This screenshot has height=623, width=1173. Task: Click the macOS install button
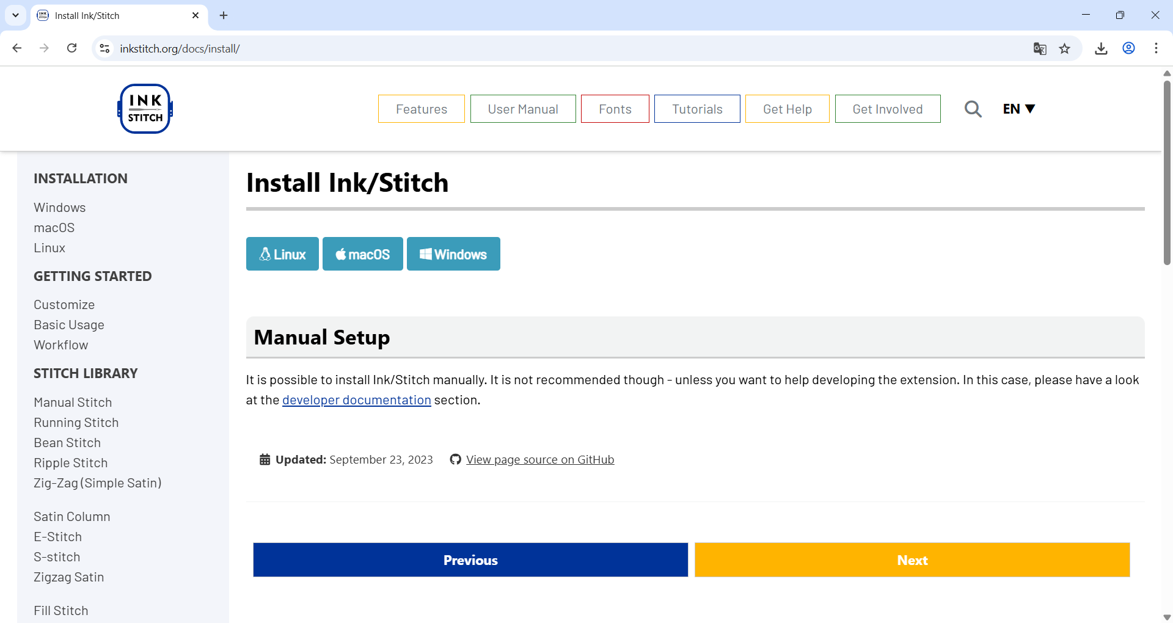[363, 253]
